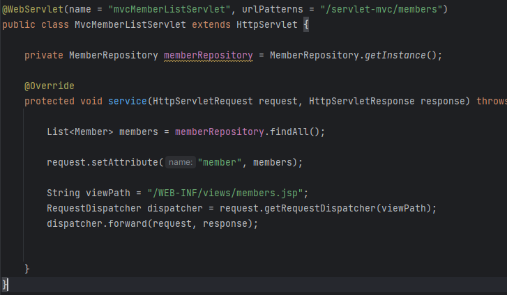The height and width of the screenshot is (295, 507).
Task: Click the "member" attribute string literal
Action: point(220,162)
